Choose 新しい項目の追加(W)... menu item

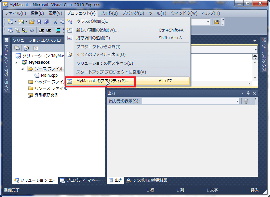pyautogui.click(x=127, y=30)
